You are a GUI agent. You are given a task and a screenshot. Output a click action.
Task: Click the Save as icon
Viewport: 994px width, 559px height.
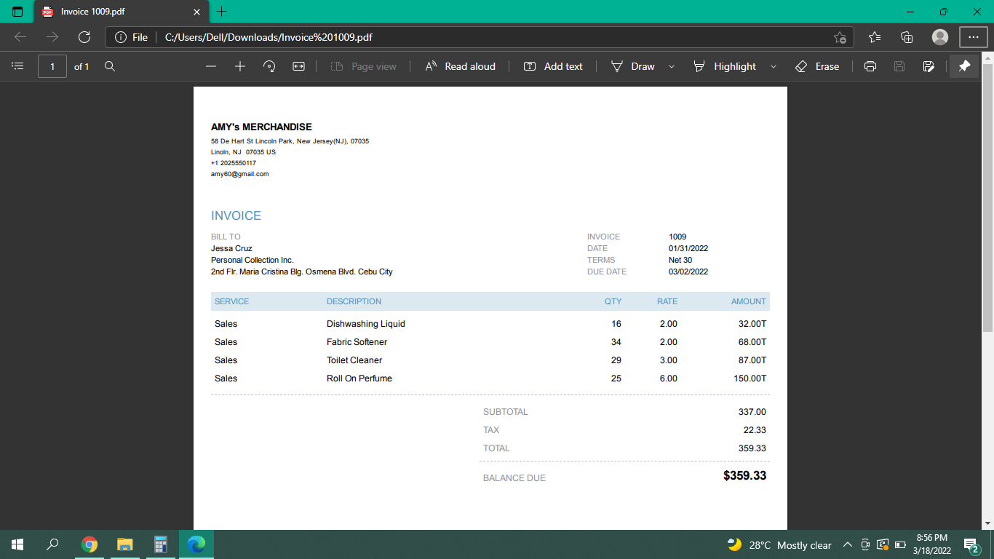[x=929, y=66]
